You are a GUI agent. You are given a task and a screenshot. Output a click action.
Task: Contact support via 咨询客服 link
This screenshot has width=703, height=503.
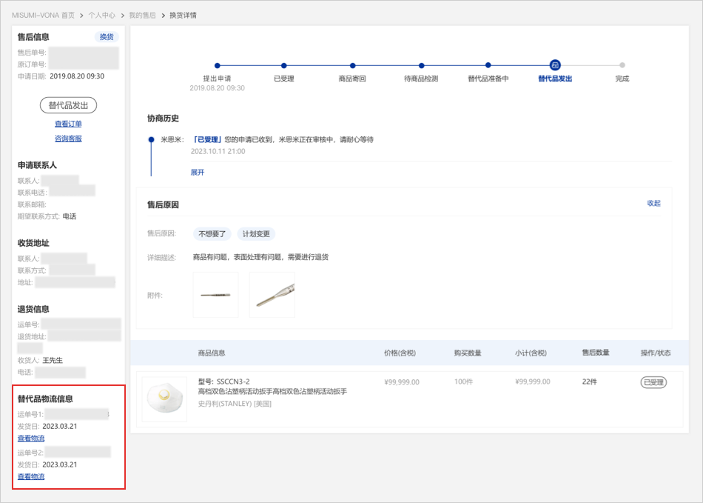coord(68,139)
